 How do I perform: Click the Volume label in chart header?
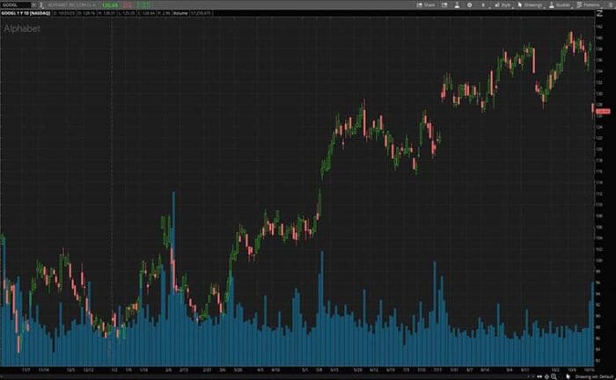coord(180,13)
